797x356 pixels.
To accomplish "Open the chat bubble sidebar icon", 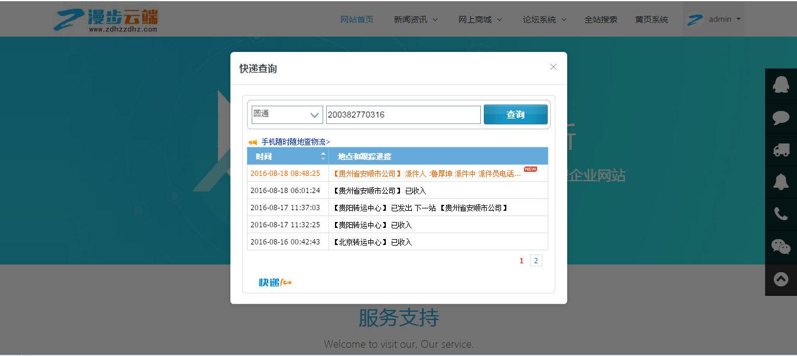I will (781, 117).
